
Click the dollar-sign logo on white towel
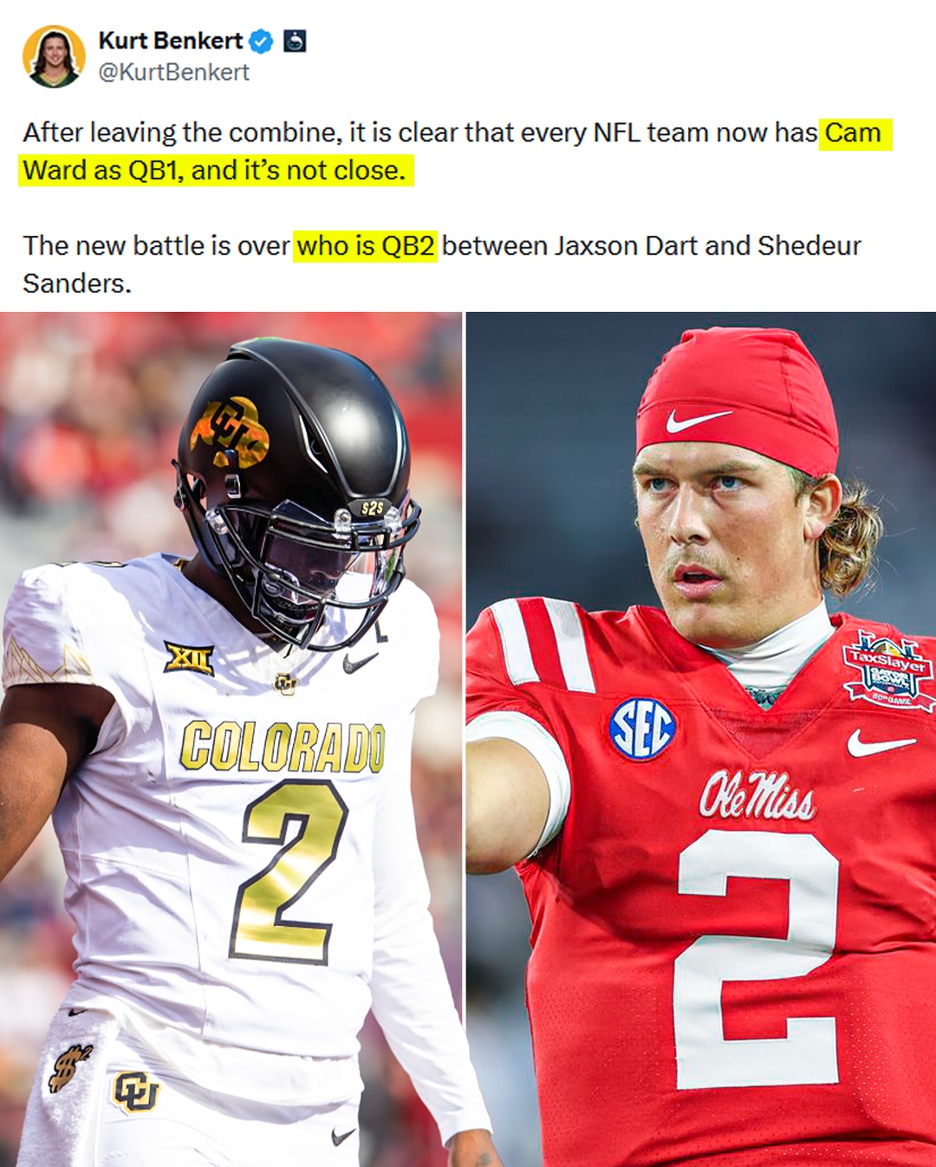click(x=69, y=1067)
